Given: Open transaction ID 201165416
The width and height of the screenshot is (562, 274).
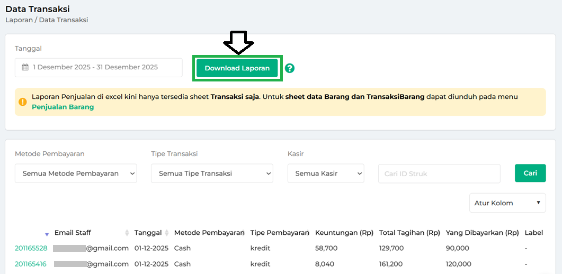Looking at the screenshot, I should tap(31, 264).
